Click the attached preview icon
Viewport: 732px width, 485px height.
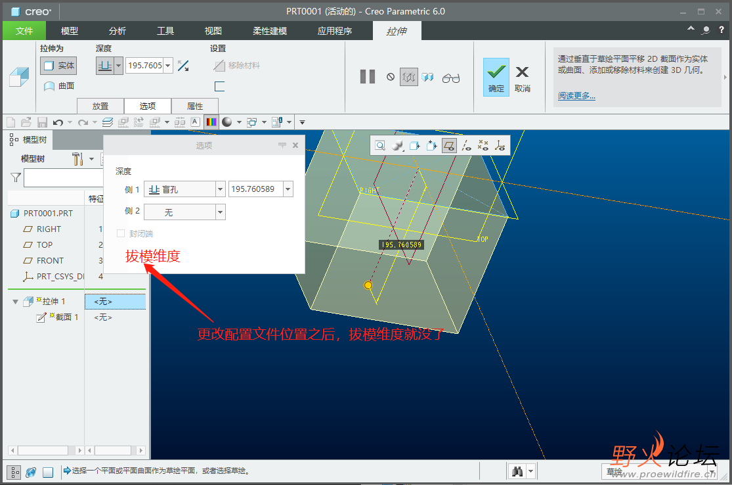click(409, 77)
